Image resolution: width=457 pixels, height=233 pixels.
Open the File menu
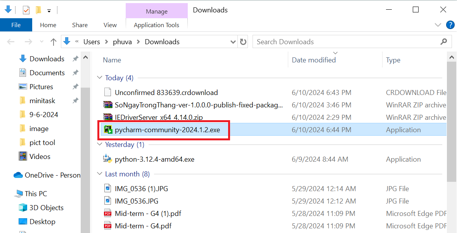coord(16,25)
